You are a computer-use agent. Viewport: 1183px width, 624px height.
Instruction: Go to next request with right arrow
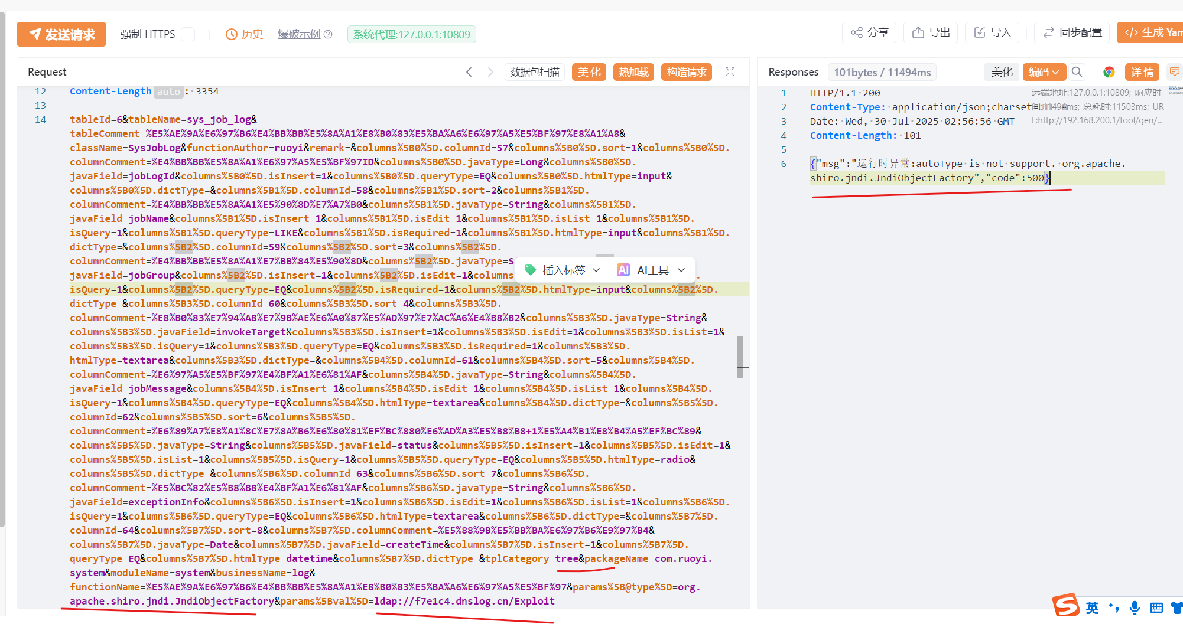point(490,72)
